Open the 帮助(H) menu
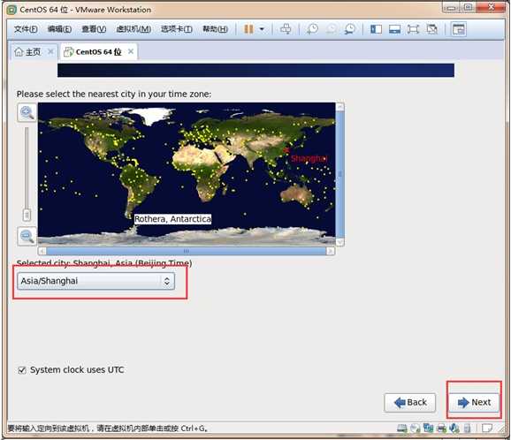 [x=215, y=29]
